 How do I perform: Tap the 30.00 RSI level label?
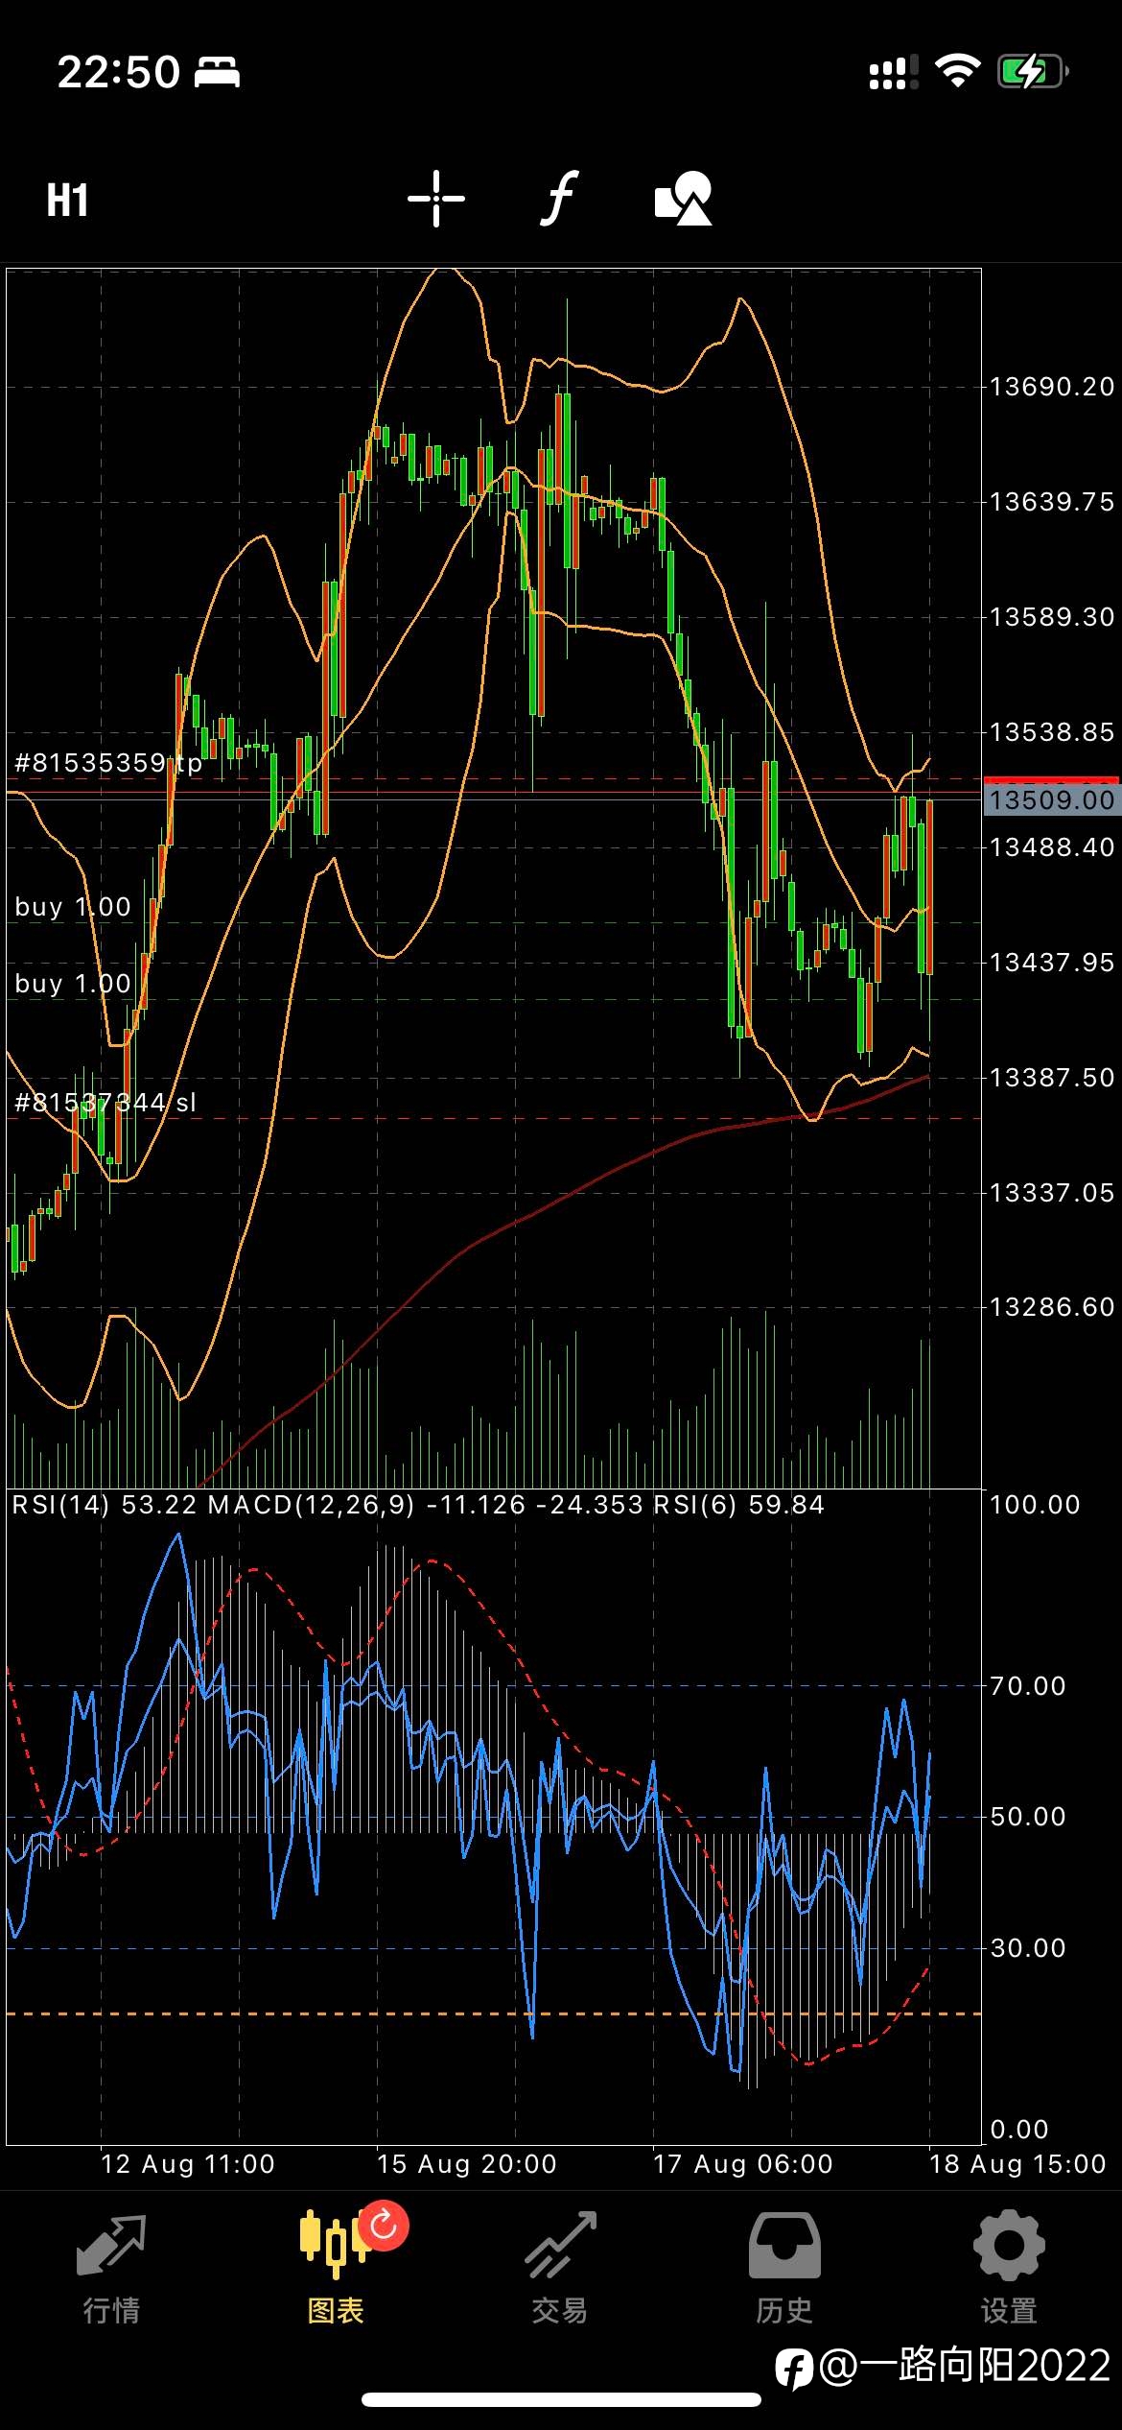[x=1028, y=1948]
